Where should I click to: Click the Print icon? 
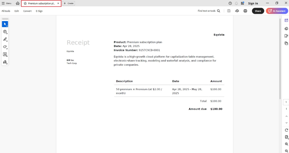[x=245, y=11]
